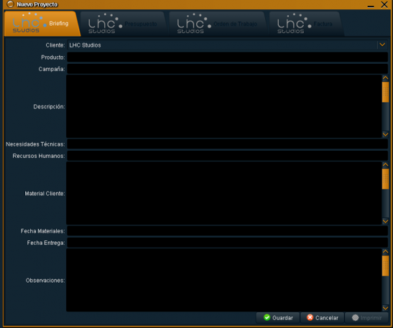
Task: Click the green check icon on Guardar
Action: point(267,317)
